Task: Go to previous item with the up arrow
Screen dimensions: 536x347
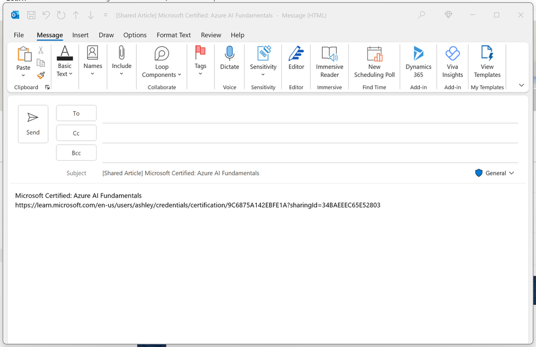Action: coord(76,15)
